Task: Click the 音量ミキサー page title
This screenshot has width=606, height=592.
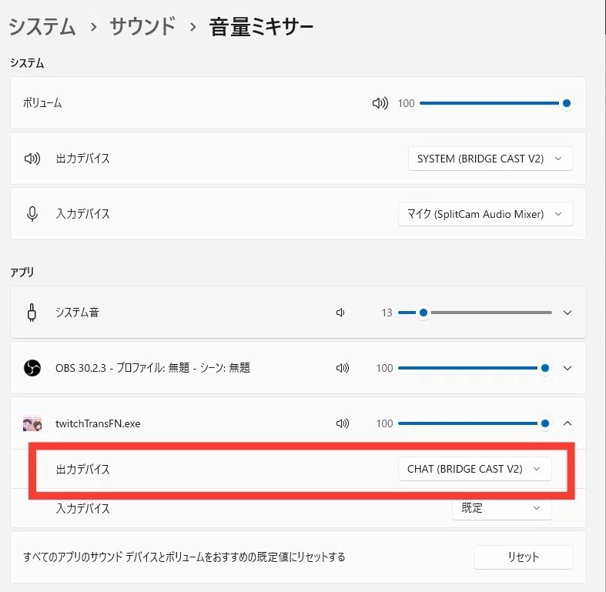Action: point(261,27)
